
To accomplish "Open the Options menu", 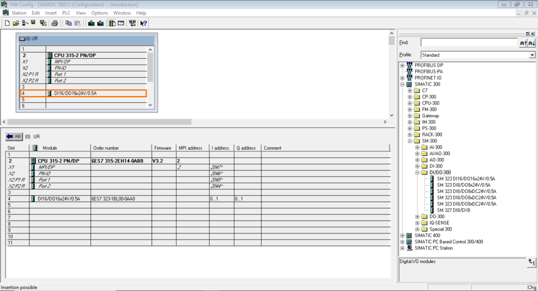I will (99, 13).
